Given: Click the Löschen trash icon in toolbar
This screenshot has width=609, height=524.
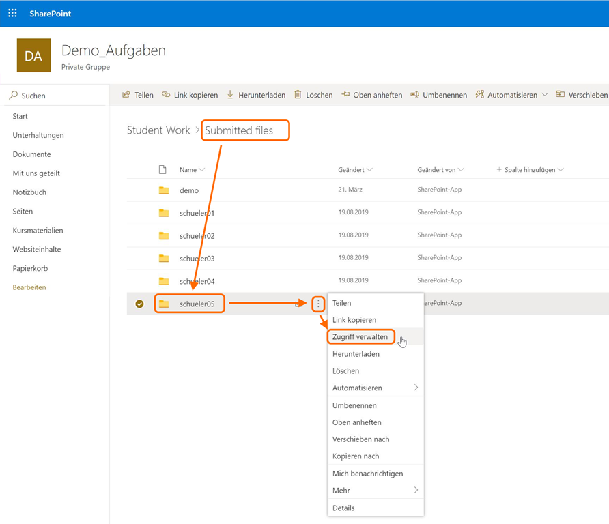Looking at the screenshot, I should point(298,95).
